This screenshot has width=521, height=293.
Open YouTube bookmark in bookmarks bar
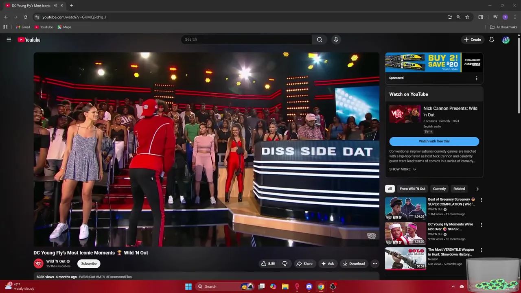coord(44,27)
